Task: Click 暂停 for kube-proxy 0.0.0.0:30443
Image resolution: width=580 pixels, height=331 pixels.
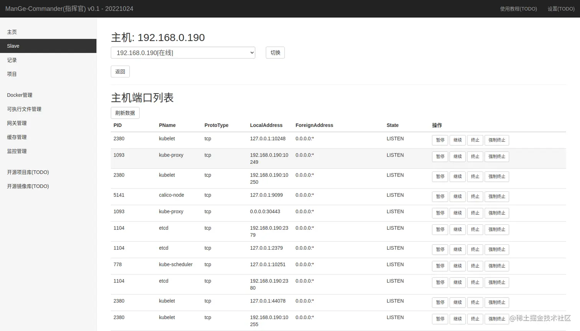Action: pos(440,213)
